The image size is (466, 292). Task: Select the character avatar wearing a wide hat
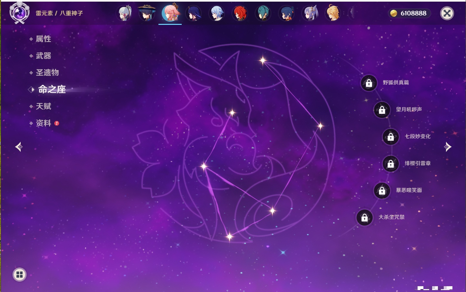click(147, 13)
